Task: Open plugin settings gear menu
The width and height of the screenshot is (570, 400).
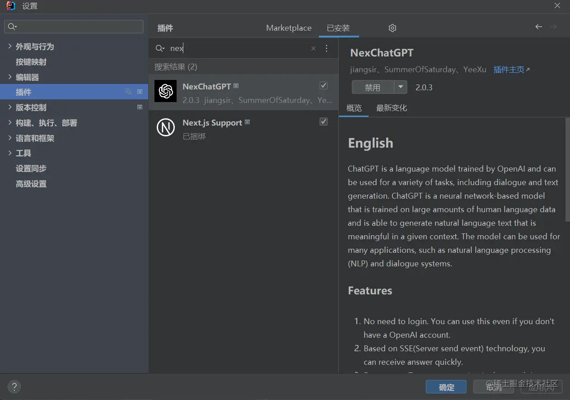Action: click(x=392, y=28)
